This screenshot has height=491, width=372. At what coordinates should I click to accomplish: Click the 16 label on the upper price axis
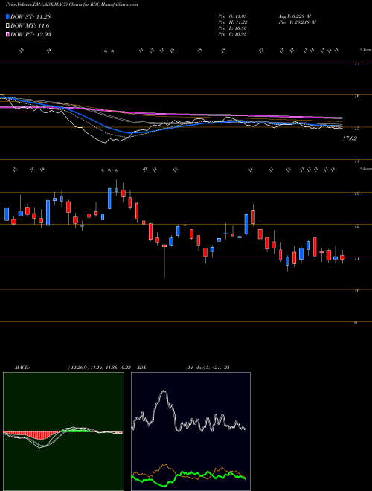[356, 96]
